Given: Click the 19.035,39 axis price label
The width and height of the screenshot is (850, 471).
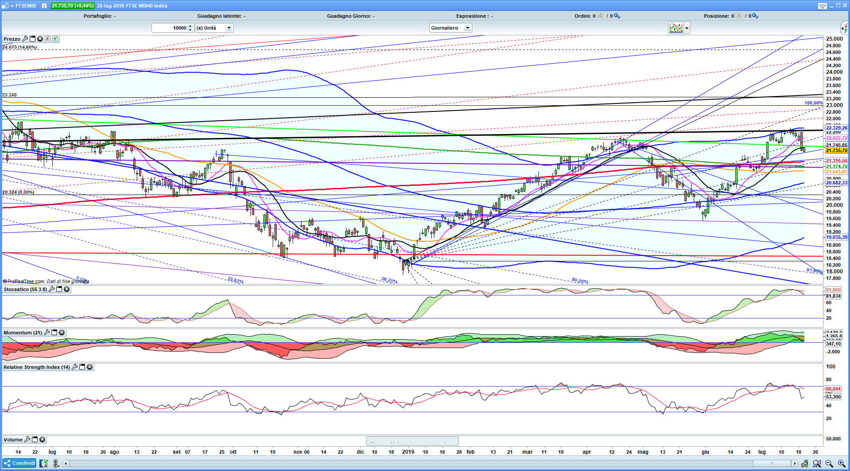Looking at the screenshot, I should pos(836,237).
